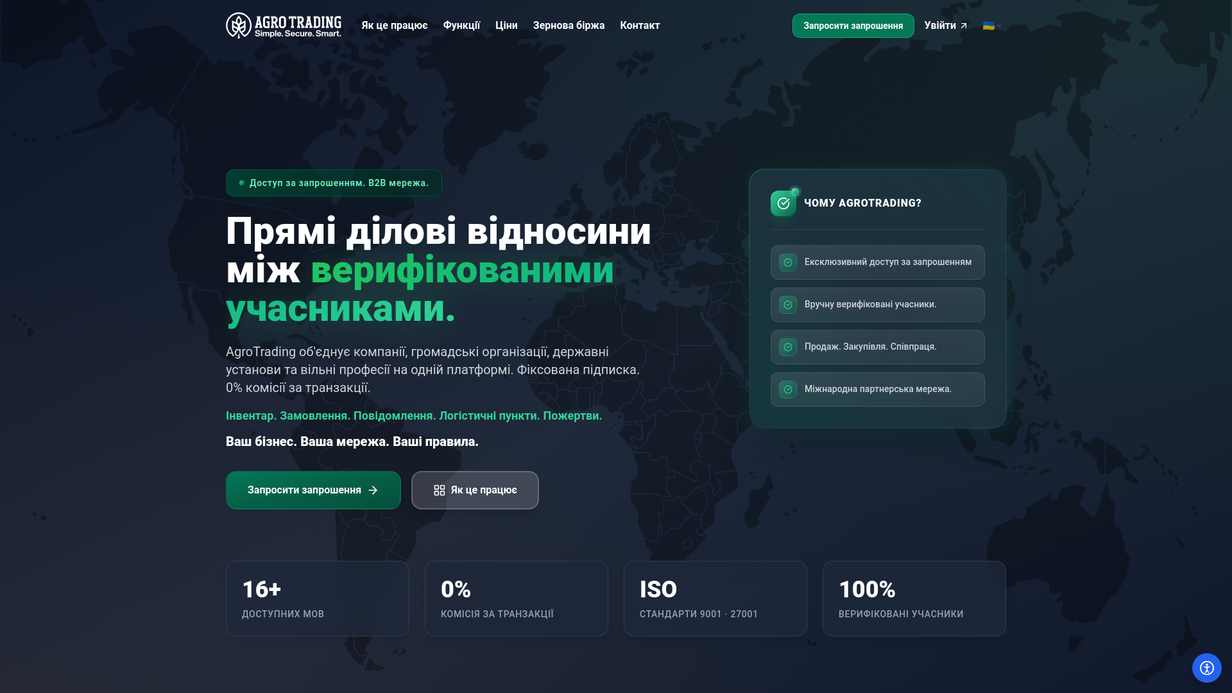Click the Ukrainian flag language icon
Screen dimensions: 1232x693
coord(989,26)
